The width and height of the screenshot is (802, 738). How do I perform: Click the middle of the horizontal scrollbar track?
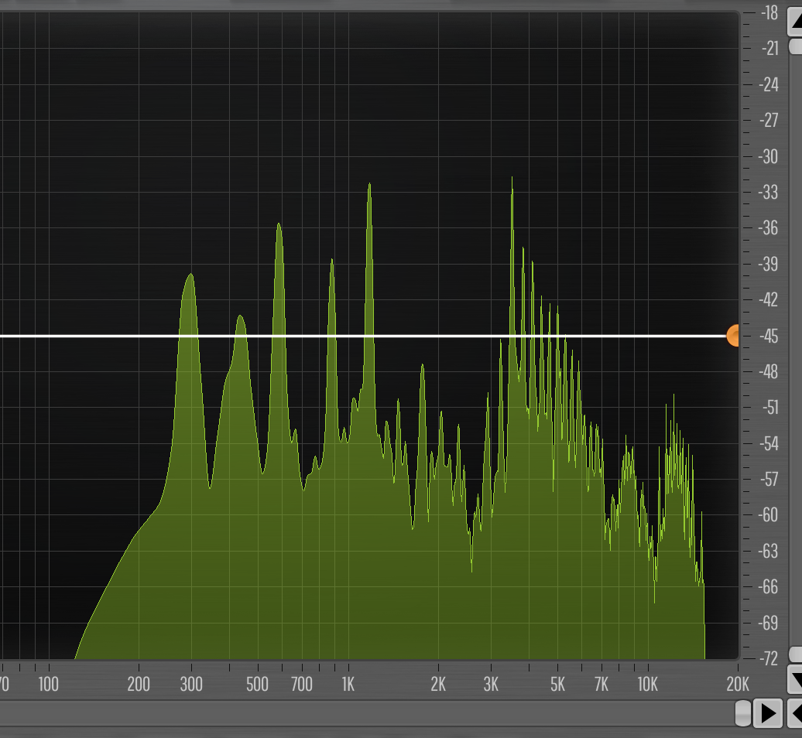click(x=368, y=712)
